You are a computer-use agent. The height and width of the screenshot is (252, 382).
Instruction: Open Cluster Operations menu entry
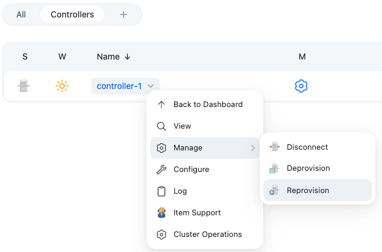click(x=207, y=235)
